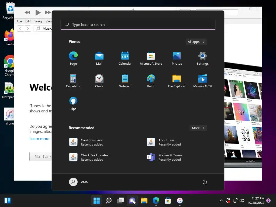Screen dimensions: 276x207
Task: Open Edge on taskbar
Action: (x=156, y=201)
